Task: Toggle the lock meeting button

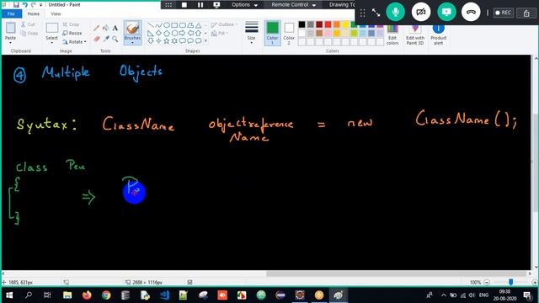Action: click(526, 13)
